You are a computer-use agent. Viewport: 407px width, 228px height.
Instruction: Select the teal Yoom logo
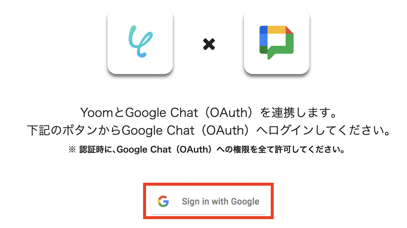(x=140, y=41)
